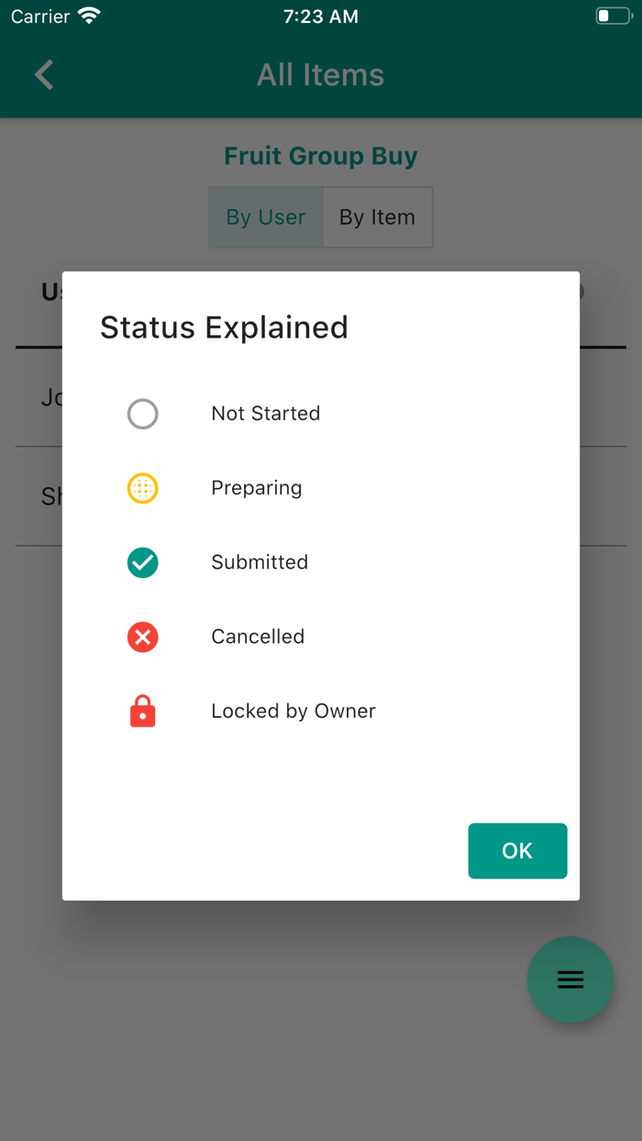Click the battery icon in status bar

click(613, 17)
